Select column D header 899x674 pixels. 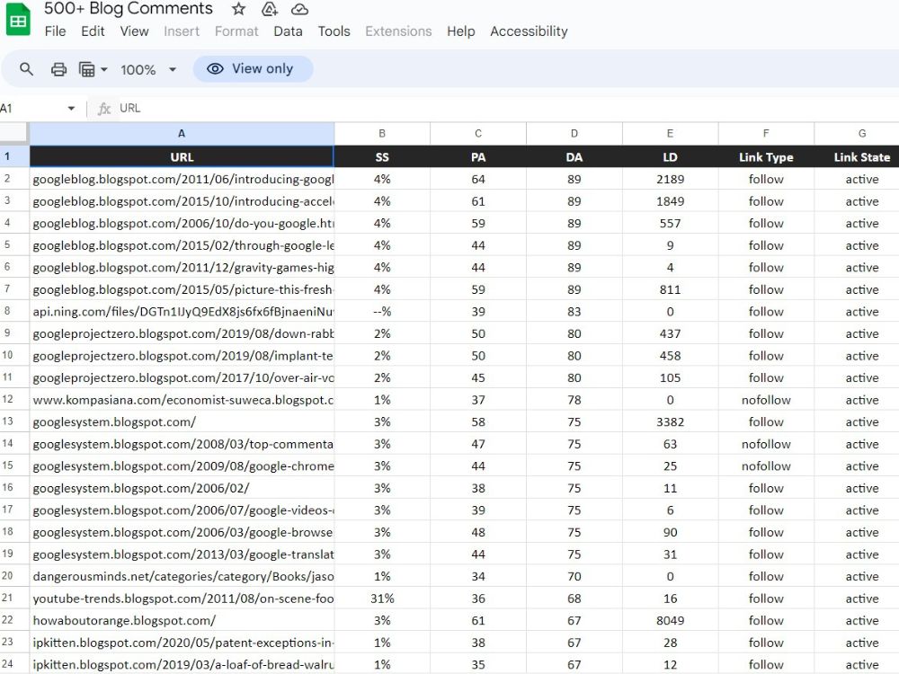(574, 134)
